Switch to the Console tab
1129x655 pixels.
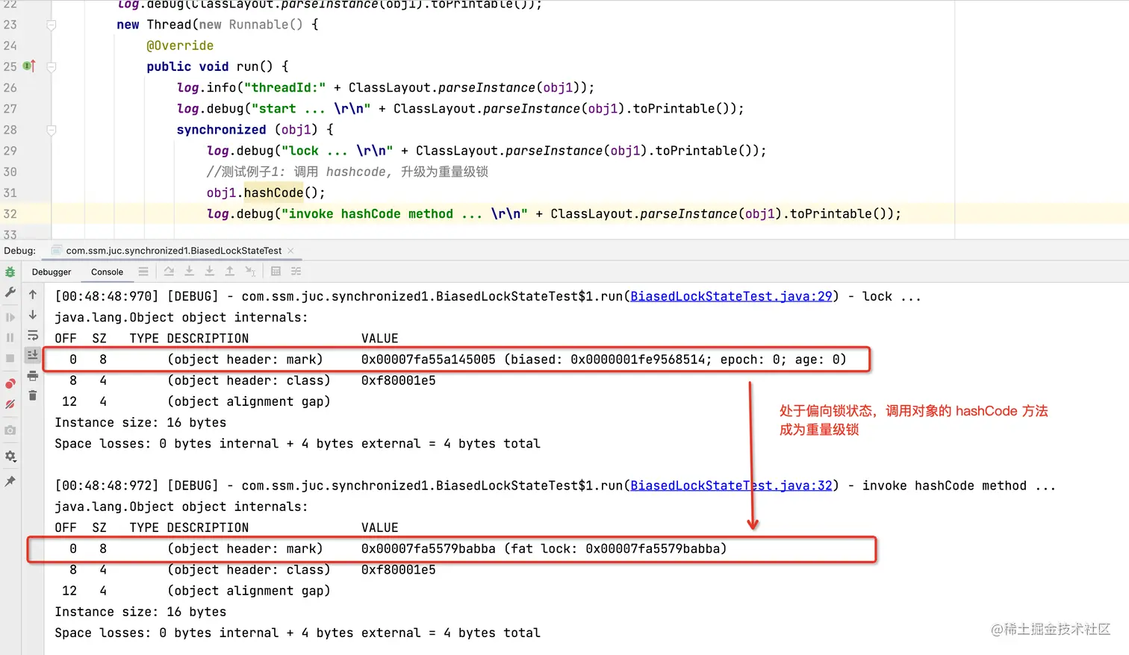click(x=107, y=272)
